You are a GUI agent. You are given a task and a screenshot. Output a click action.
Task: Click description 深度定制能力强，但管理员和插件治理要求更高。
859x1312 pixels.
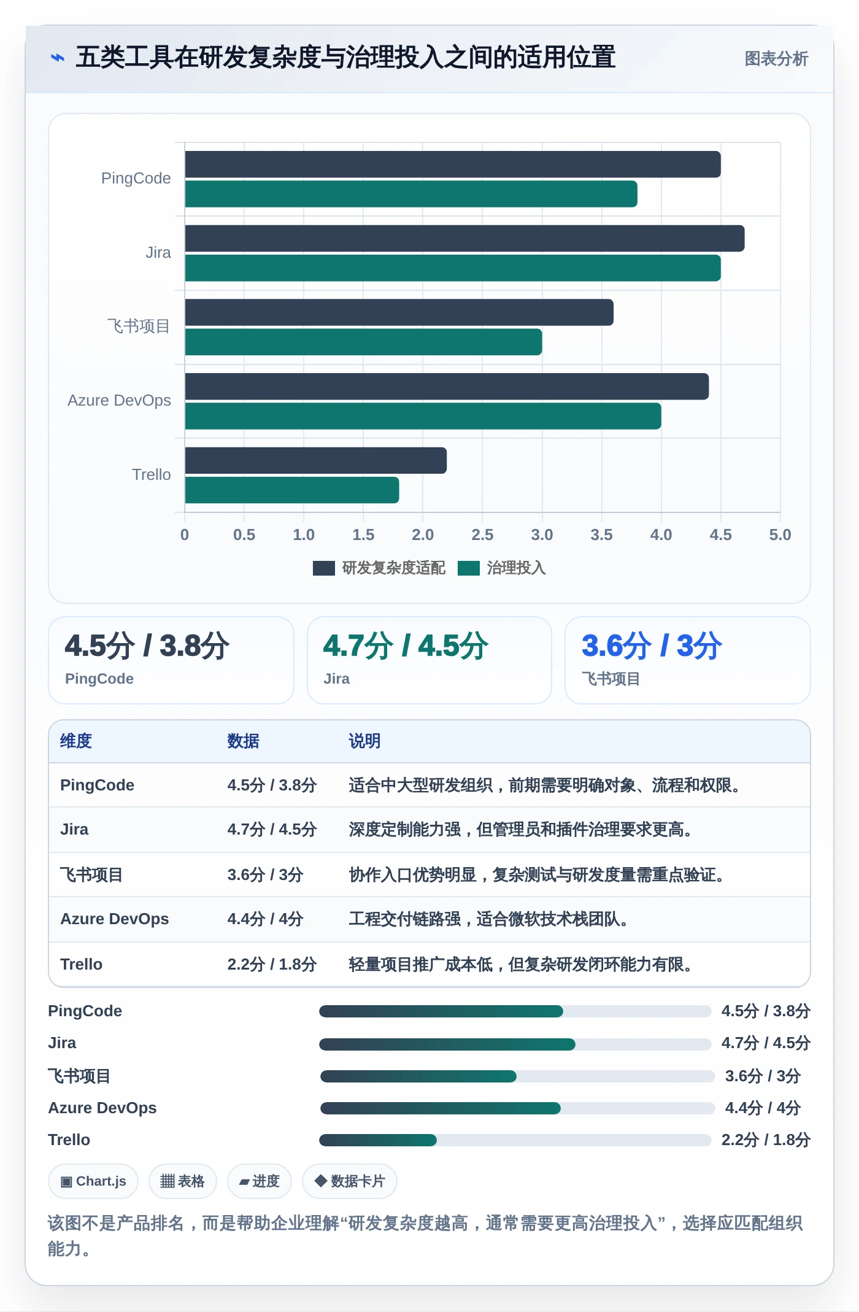524,829
